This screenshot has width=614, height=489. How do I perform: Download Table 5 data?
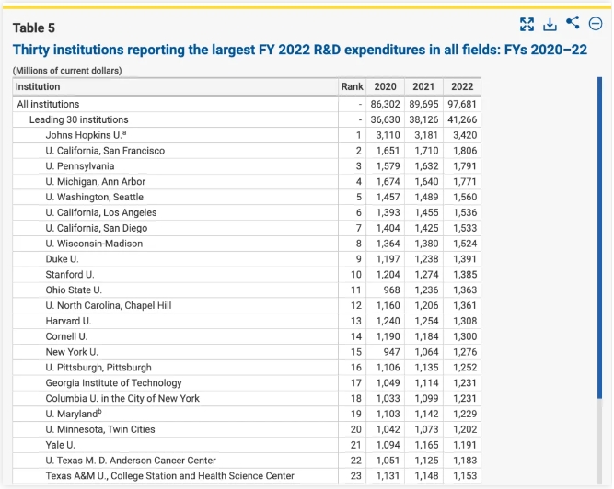click(x=550, y=24)
